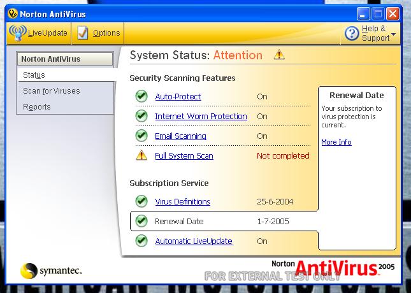The width and height of the screenshot is (411, 293).
Task: Click the Help & Support question mark icon
Action: [352, 33]
